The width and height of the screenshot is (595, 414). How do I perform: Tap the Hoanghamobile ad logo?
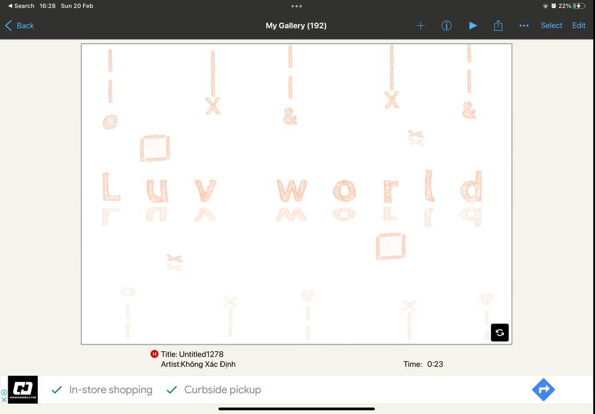(x=23, y=390)
